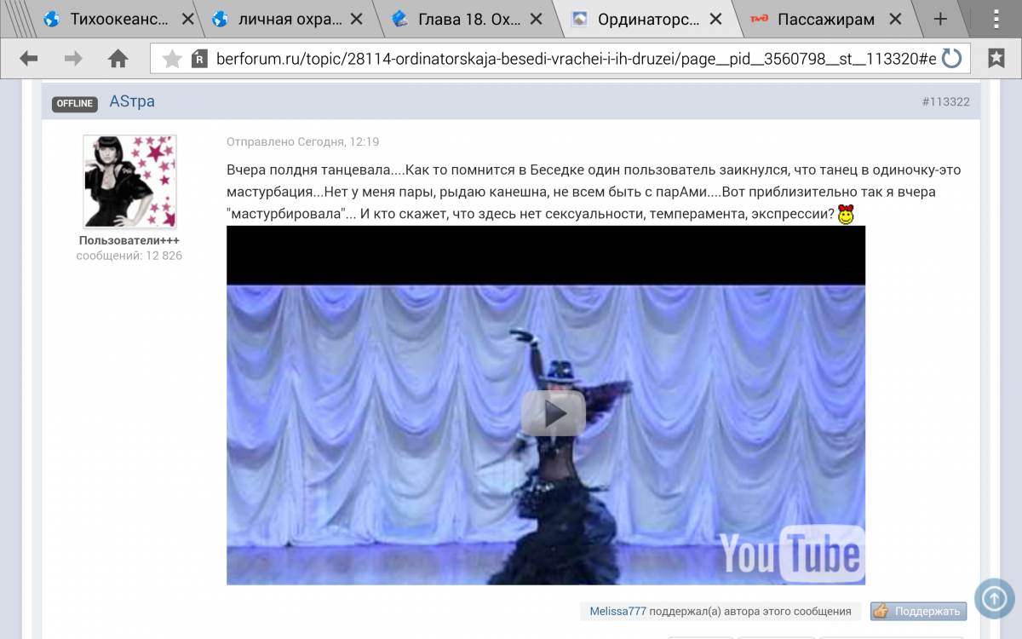Go back using the browser back arrow

coord(29,58)
